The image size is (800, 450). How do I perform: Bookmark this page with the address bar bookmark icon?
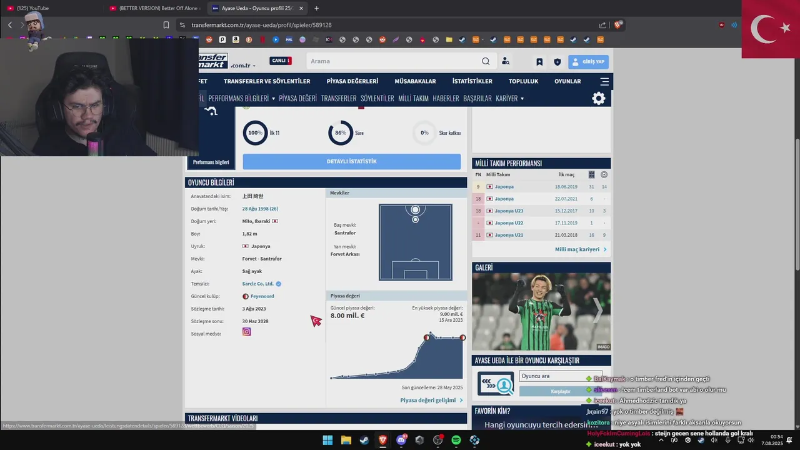click(x=166, y=25)
